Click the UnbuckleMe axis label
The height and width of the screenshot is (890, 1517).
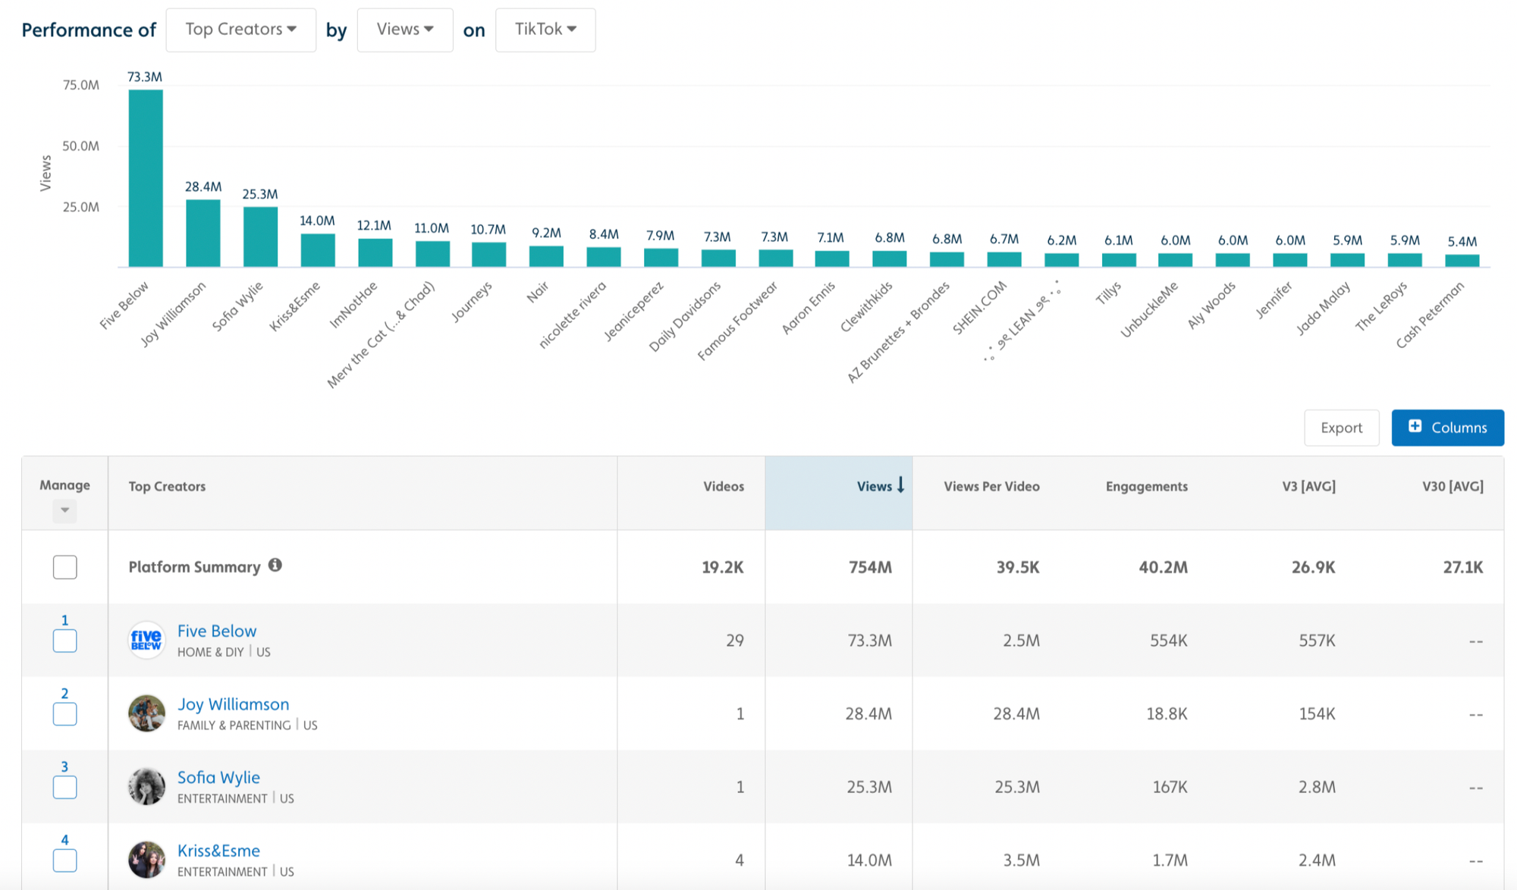click(1149, 309)
